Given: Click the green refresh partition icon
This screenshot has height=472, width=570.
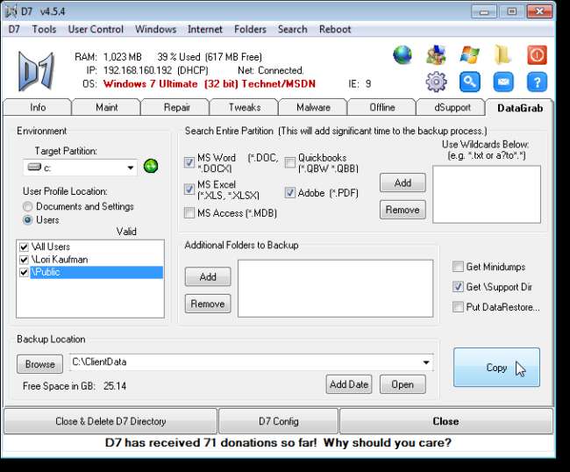Looking at the screenshot, I should (151, 166).
